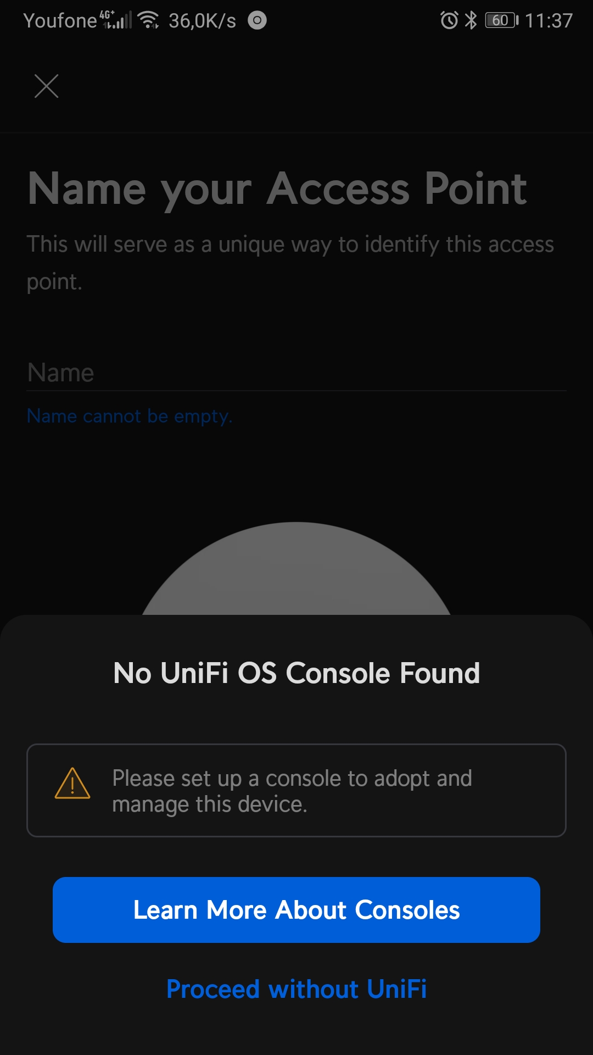Tap the console setup warning box
This screenshot has height=1055, width=593.
coord(296,790)
